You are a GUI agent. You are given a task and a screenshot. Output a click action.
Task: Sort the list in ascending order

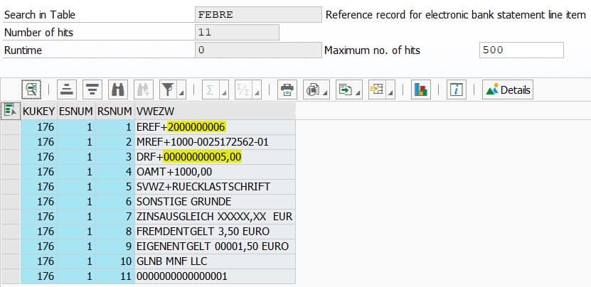tap(67, 90)
